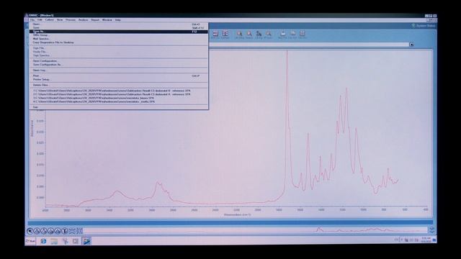Open the Collect menu
This screenshot has height=259, width=461.
point(50,20)
